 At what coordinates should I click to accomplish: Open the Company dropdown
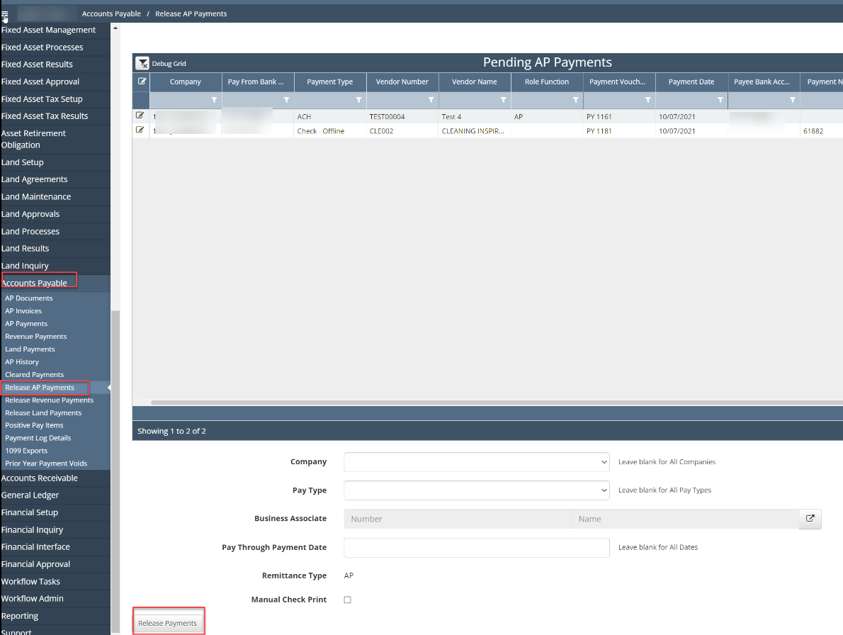[x=476, y=462]
